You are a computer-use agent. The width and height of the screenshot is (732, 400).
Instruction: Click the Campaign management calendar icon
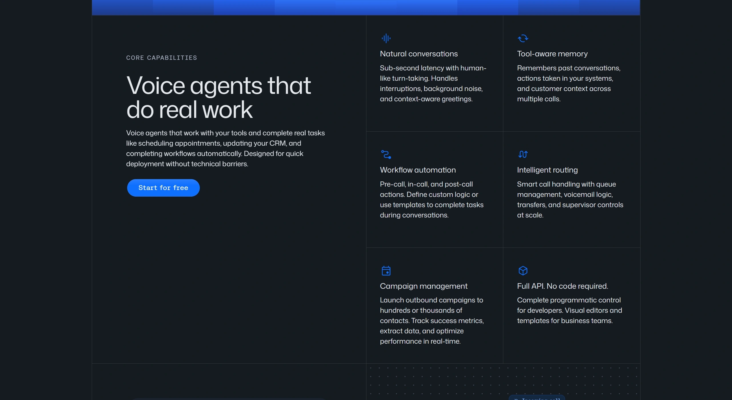(x=386, y=271)
